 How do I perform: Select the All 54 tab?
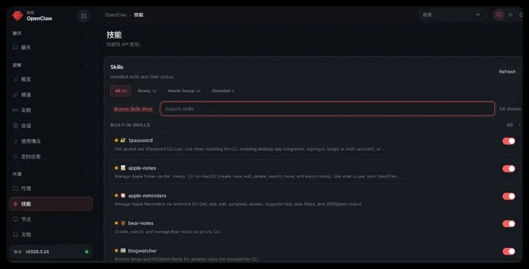[121, 91]
